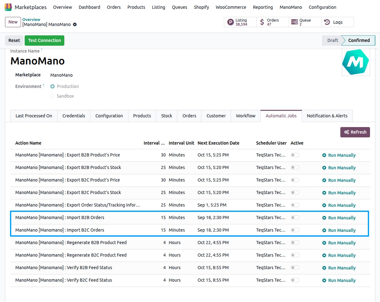Switch to the Configuration tab
Screen dimensions: 380x302
(x=109, y=116)
